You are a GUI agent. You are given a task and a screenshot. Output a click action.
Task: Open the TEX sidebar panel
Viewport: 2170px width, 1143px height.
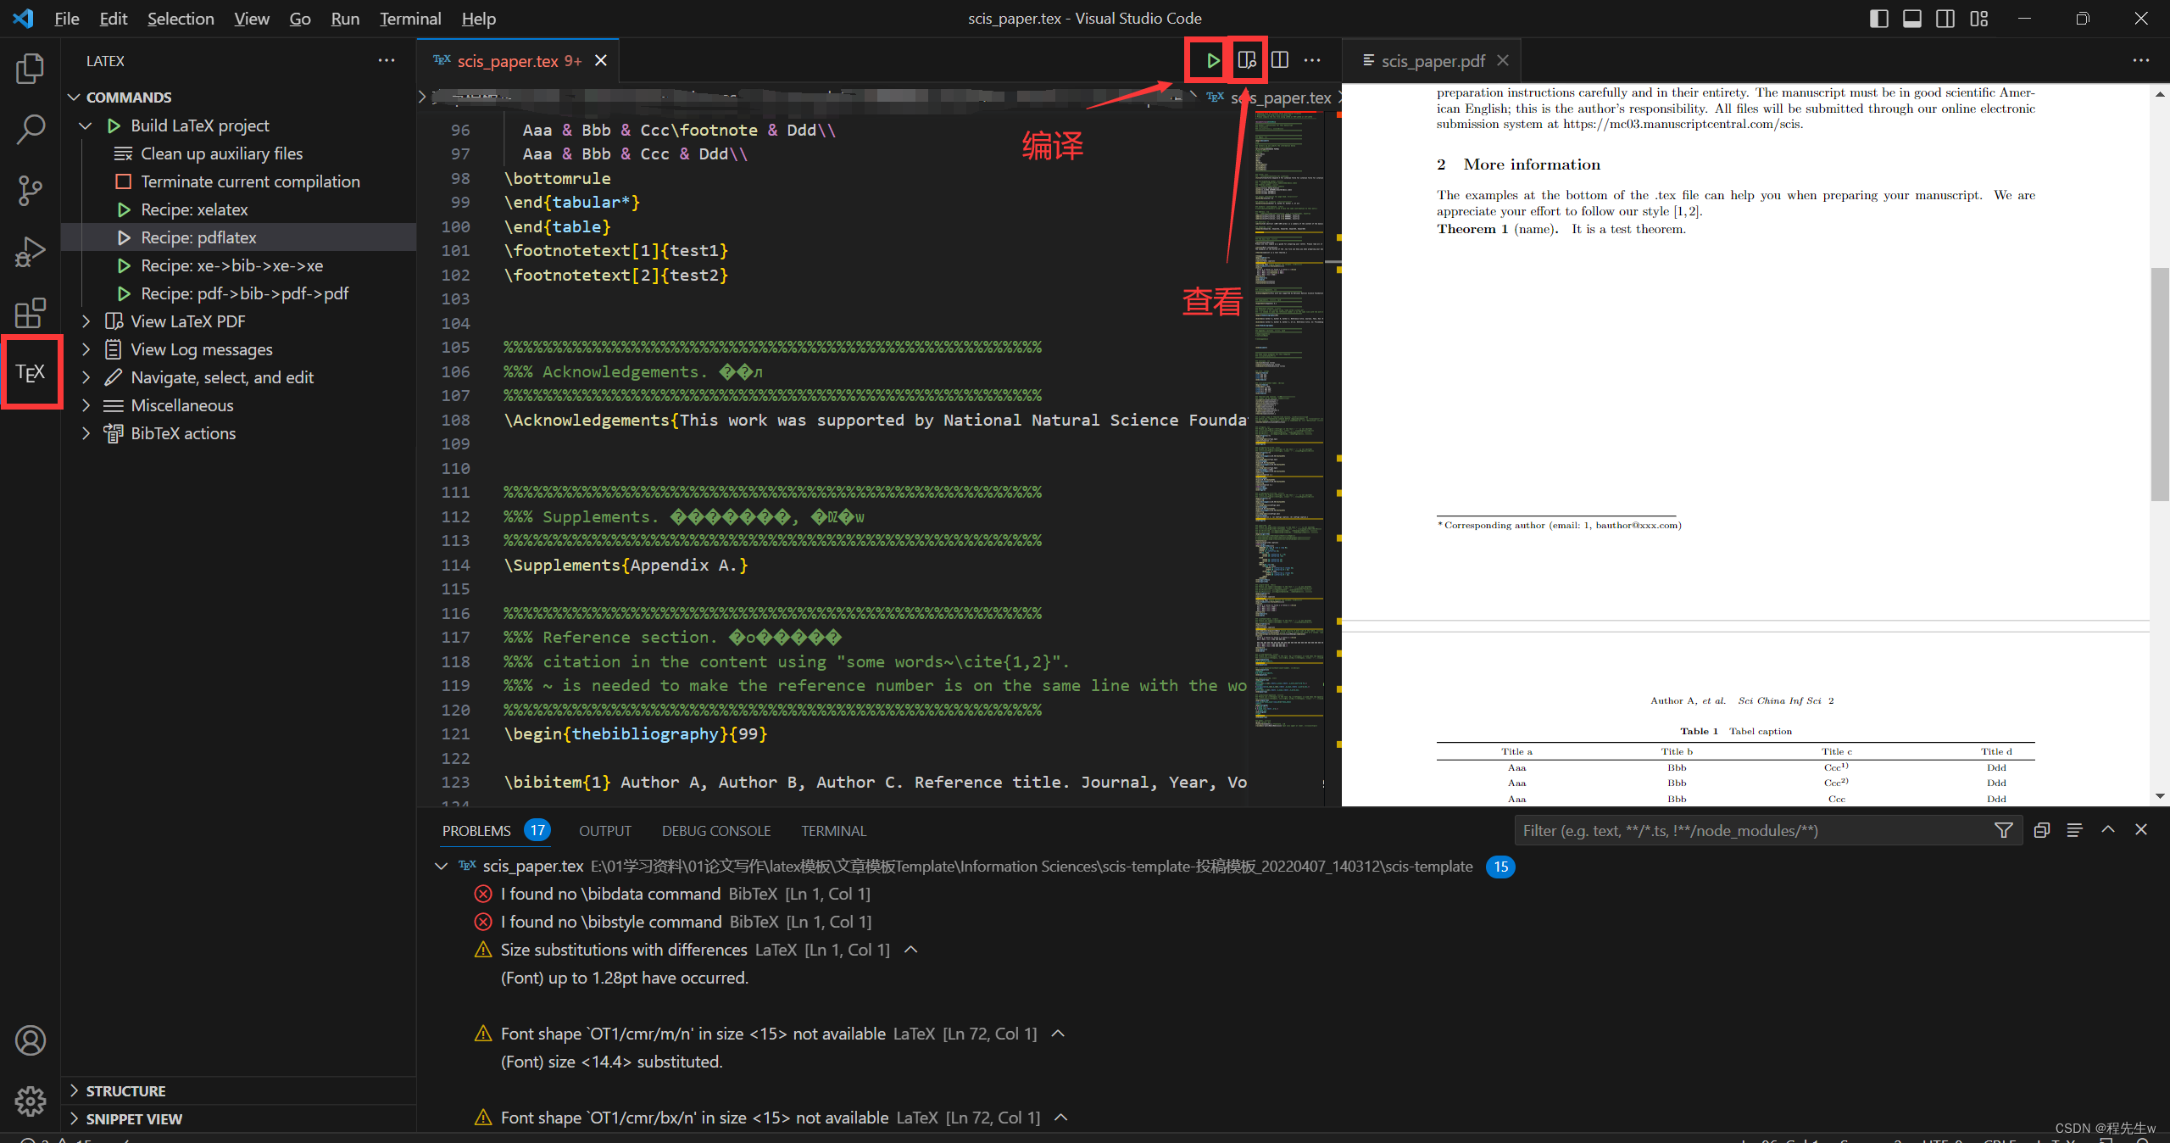(x=31, y=372)
